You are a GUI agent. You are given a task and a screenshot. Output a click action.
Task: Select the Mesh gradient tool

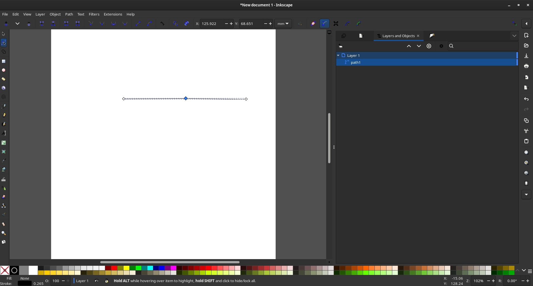click(4, 152)
